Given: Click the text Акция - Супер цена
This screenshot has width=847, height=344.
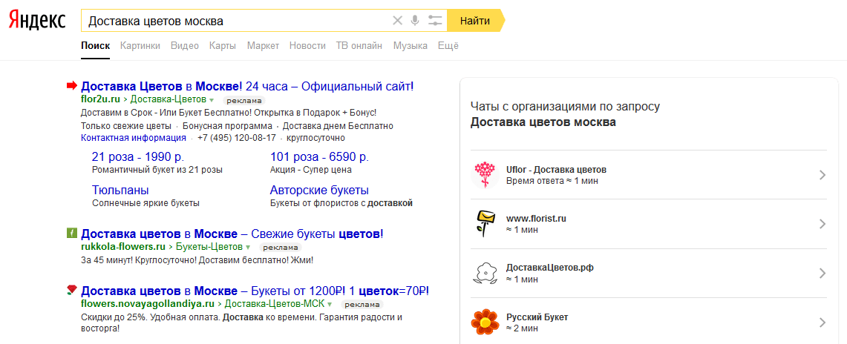Looking at the screenshot, I should pos(310,170).
